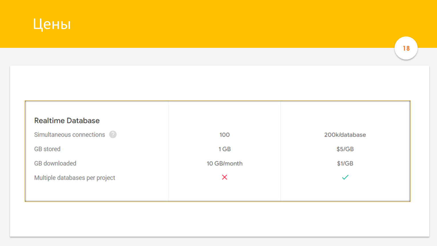Select the '200k/database' value

[345, 135]
